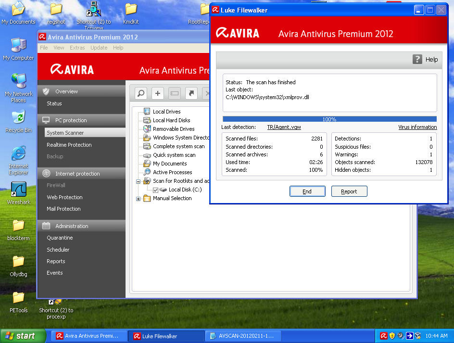Image resolution: width=454 pixels, height=343 pixels.
Task: Select the Removable Drives scan profile
Action: (x=169, y=129)
